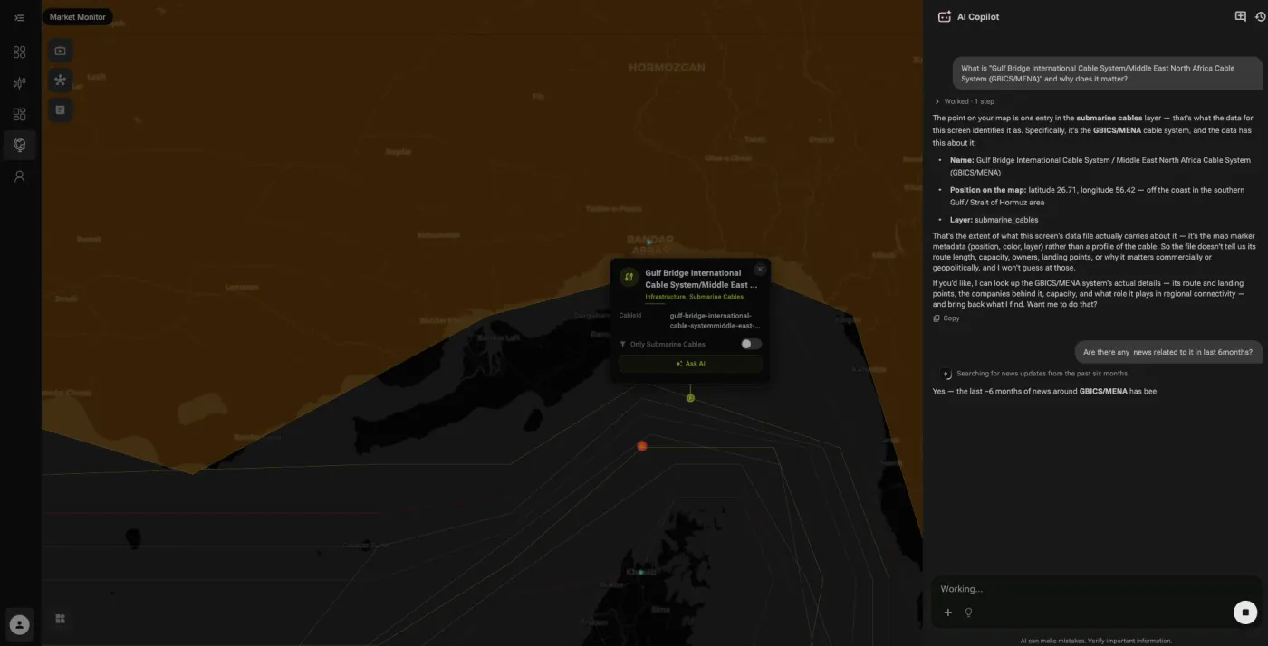Screen dimensions: 1268x646
Task: Click the CableId value text
Action: pos(716,320)
